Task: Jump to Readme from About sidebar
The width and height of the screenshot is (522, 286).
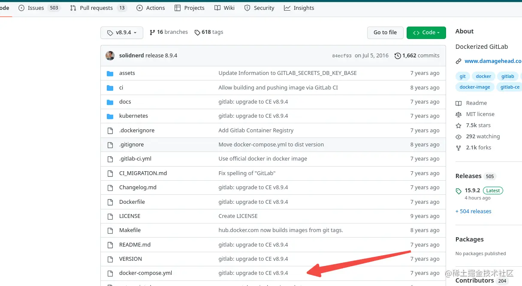Action: pyautogui.click(x=471, y=103)
